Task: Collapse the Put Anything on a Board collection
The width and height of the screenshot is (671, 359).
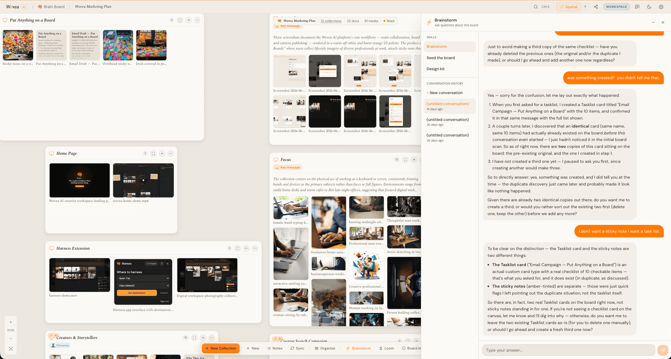Action: [x=189, y=20]
